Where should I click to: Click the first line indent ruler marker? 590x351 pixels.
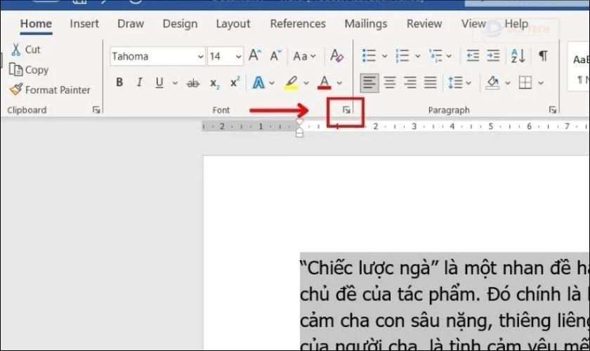299,122
